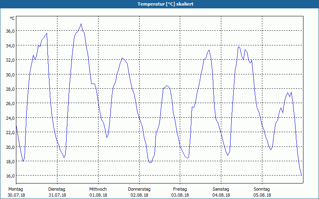Click the Mittwoch axis label

tap(98, 189)
